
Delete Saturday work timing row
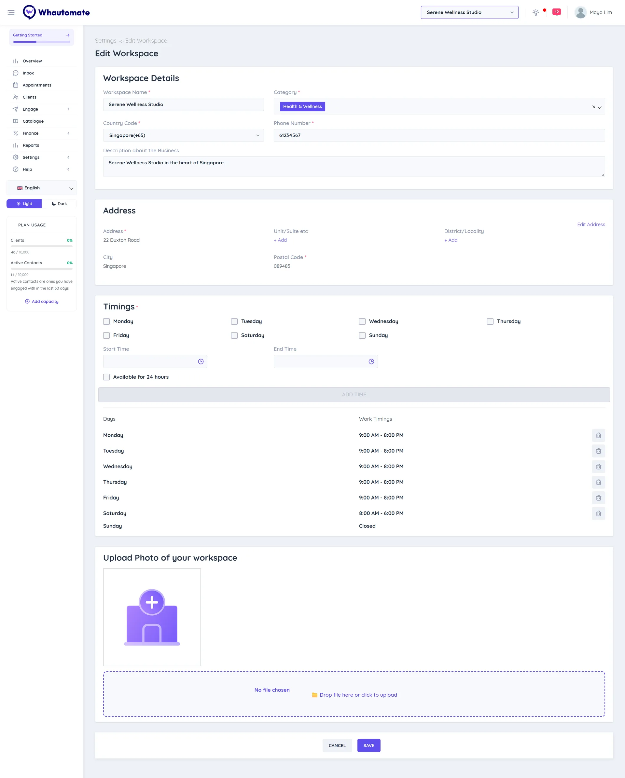pos(598,513)
